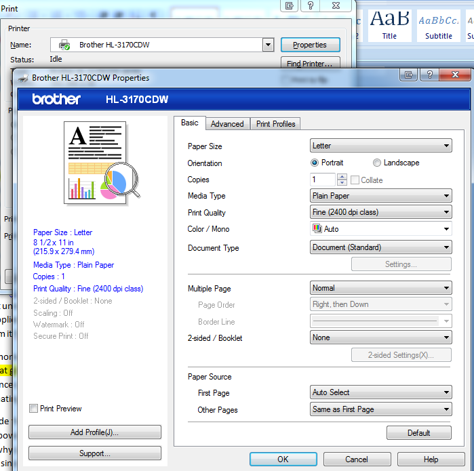
Task: Click the restore icon in Properties title bar
Action: [408, 75]
